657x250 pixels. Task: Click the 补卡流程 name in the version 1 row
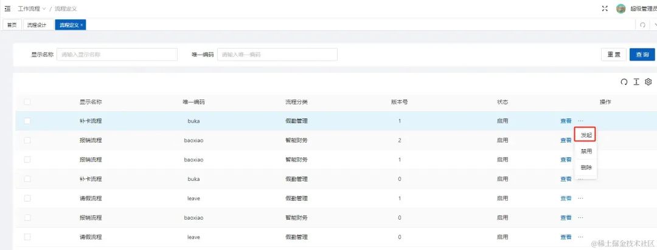[x=91, y=121]
